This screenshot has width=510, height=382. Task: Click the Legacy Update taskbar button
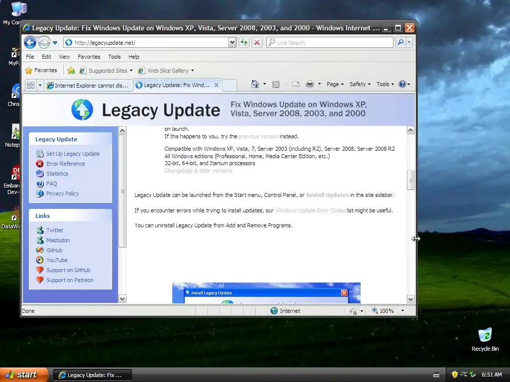pyautogui.click(x=92, y=375)
